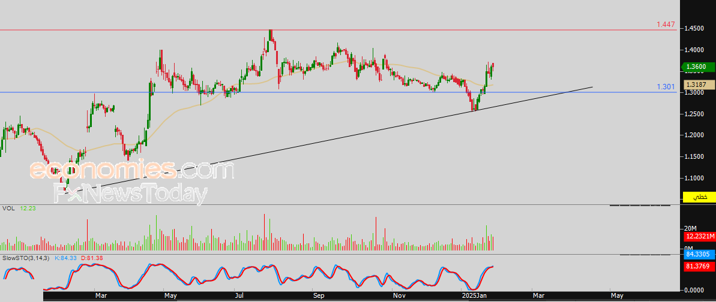716x302 pixels.
Task: Select the blue 84.3305 stochastic tag
Action: [x=698, y=254]
